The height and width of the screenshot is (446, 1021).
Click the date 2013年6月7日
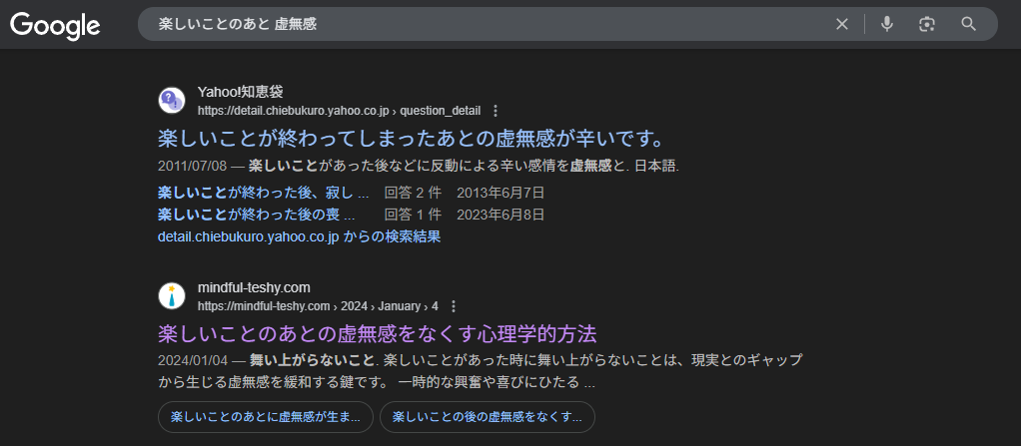tap(501, 193)
